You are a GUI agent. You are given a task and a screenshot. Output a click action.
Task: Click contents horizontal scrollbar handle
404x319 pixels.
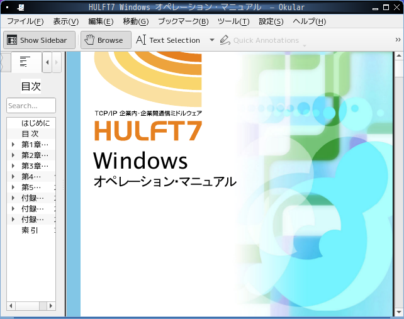tap(27, 306)
